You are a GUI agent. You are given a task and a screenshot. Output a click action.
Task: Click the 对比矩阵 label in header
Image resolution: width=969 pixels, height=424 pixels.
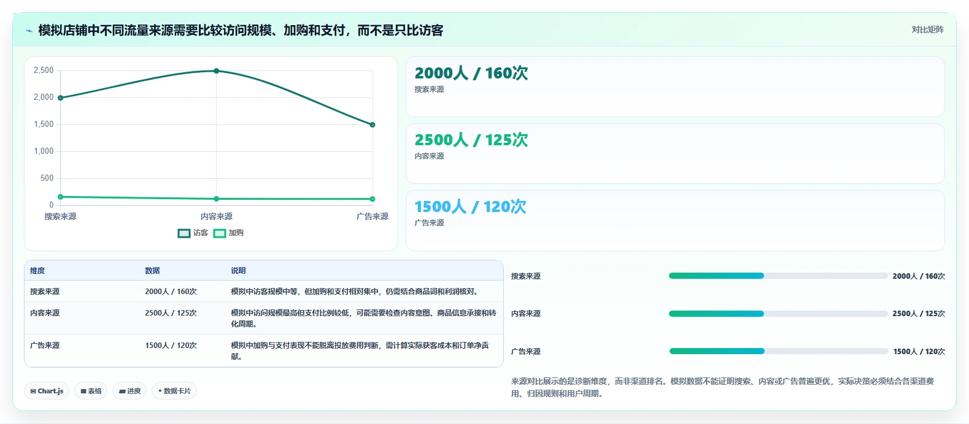pyautogui.click(x=927, y=29)
